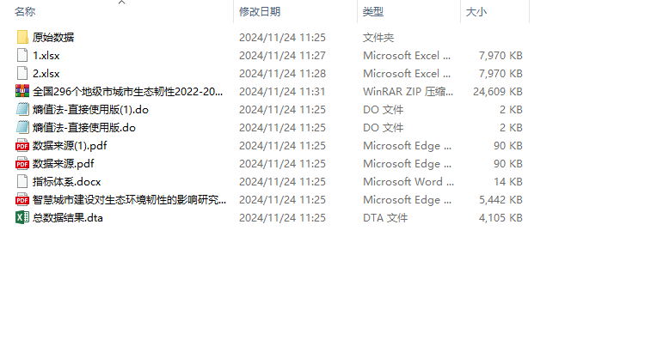
Task: Sort by 修改日期 column header
Action: tap(260, 12)
